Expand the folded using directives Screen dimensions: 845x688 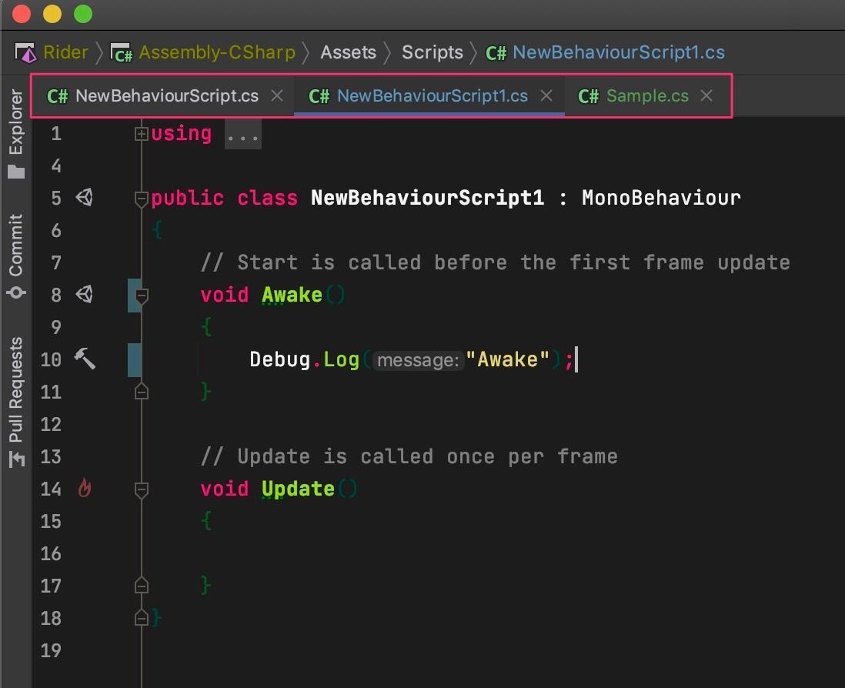click(141, 132)
